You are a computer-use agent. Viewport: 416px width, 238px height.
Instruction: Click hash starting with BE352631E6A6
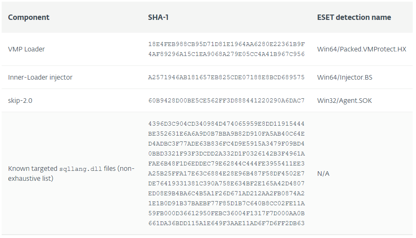(226, 134)
